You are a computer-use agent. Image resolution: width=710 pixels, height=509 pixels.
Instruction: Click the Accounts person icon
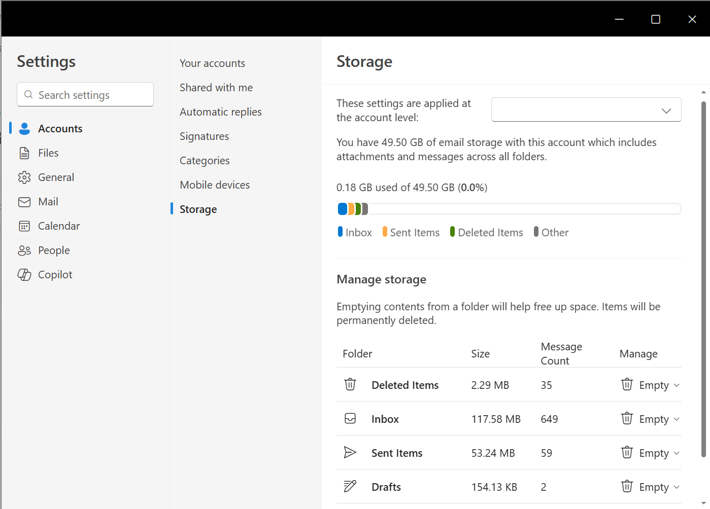click(x=24, y=129)
